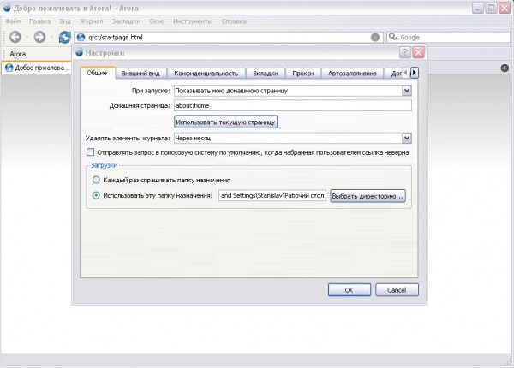Click the qrc:/startpage.html address bar
The width and height of the screenshot is (514, 368).
(x=229, y=38)
